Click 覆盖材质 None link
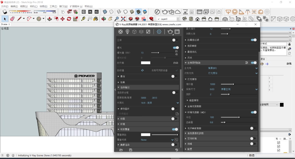 [144, 140]
